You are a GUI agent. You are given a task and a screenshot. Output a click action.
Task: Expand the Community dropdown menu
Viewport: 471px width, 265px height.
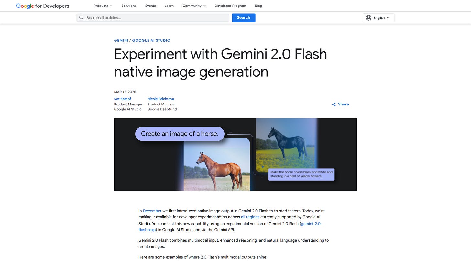[x=194, y=6]
